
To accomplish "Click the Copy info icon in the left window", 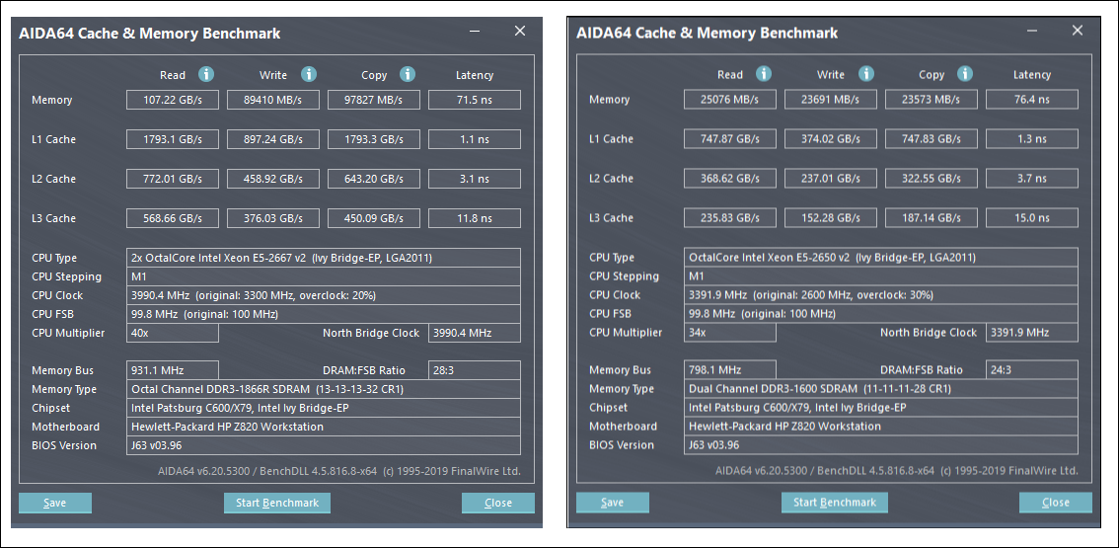I will pyautogui.click(x=408, y=75).
